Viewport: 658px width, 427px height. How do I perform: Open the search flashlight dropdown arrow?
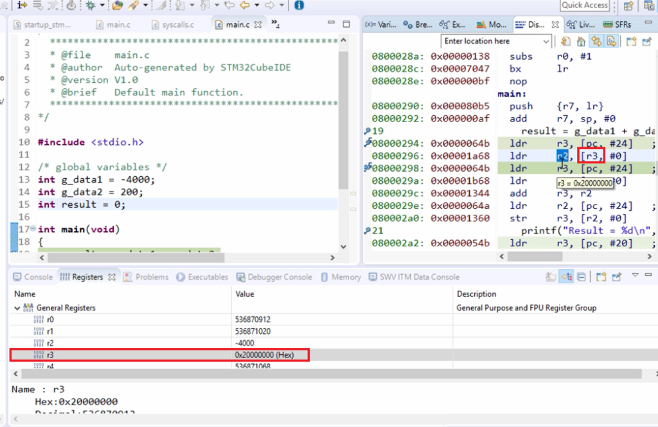click(x=146, y=5)
